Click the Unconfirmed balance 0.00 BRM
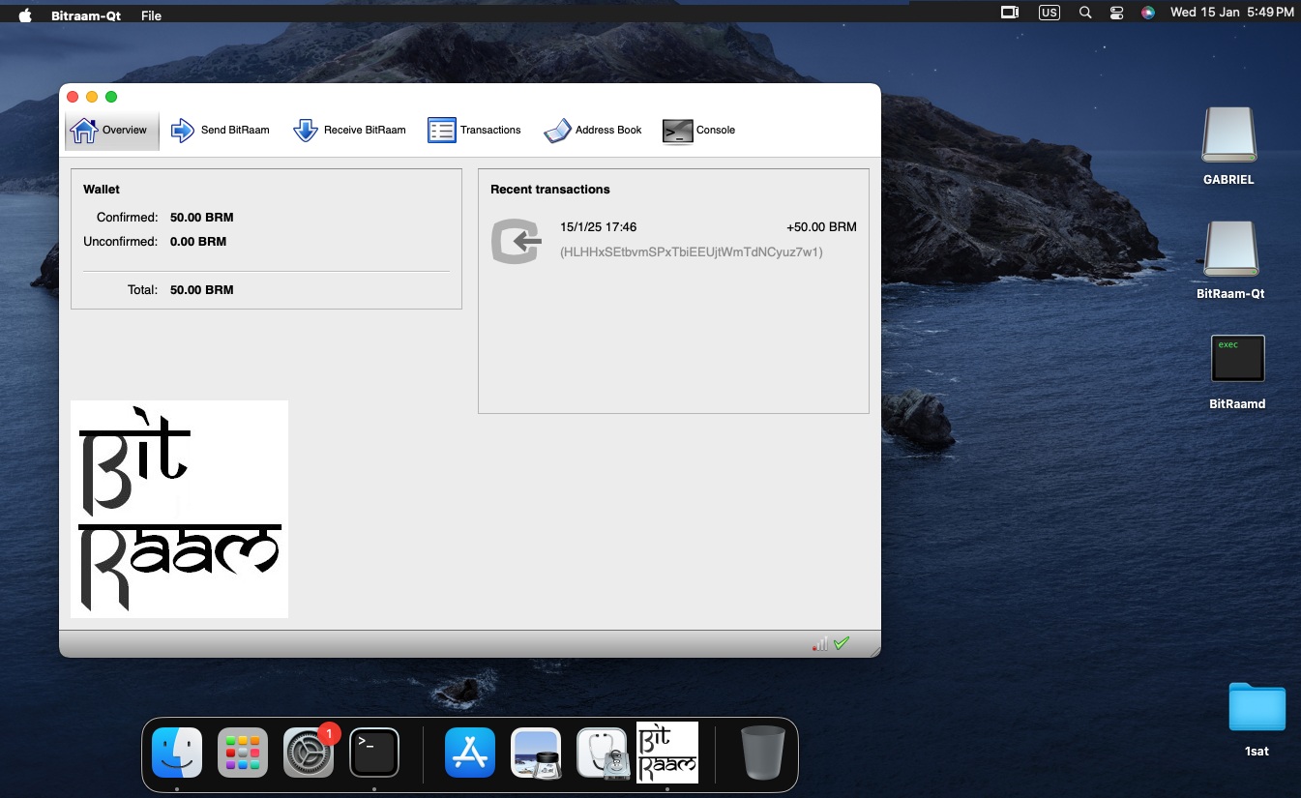This screenshot has height=798, width=1301. coord(198,242)
